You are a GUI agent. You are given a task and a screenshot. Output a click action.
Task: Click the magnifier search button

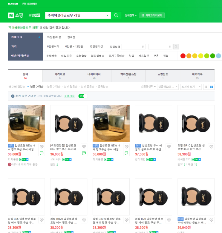click(116, 15)
